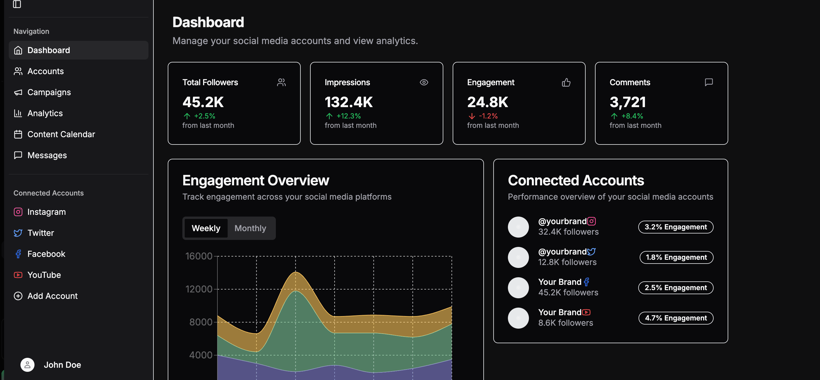Viewport: 820px width, 380px height.
Task: Switch to Weekly engagement view
Action: coord(206,228)
